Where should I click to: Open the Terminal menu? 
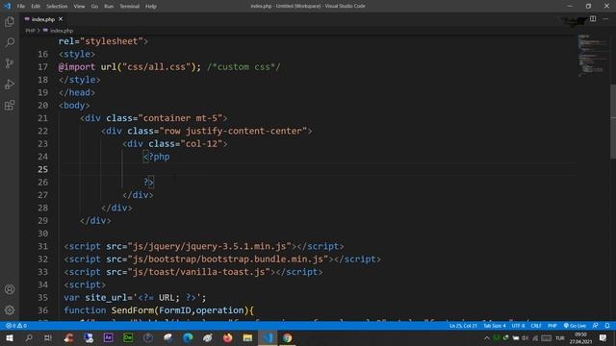click(x=130, y=7)
